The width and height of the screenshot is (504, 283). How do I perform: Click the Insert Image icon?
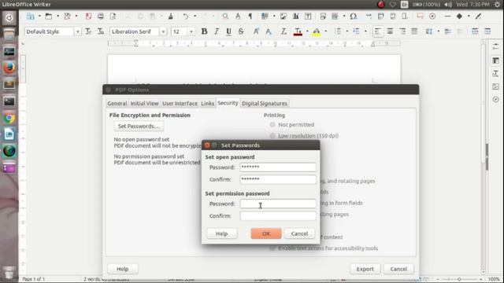[x=283, y=17]
